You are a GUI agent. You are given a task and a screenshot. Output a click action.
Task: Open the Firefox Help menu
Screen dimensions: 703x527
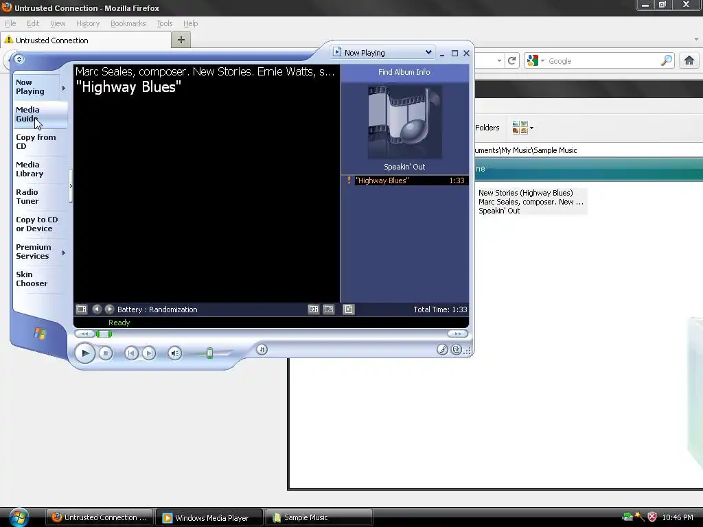pos(191,23)
